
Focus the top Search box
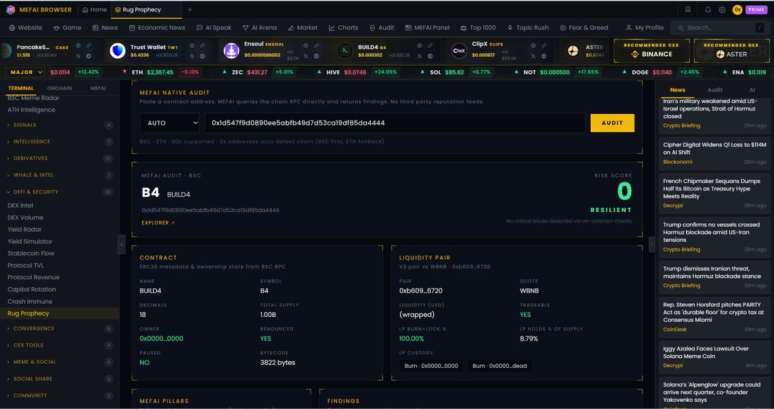[x=720, y=28]
